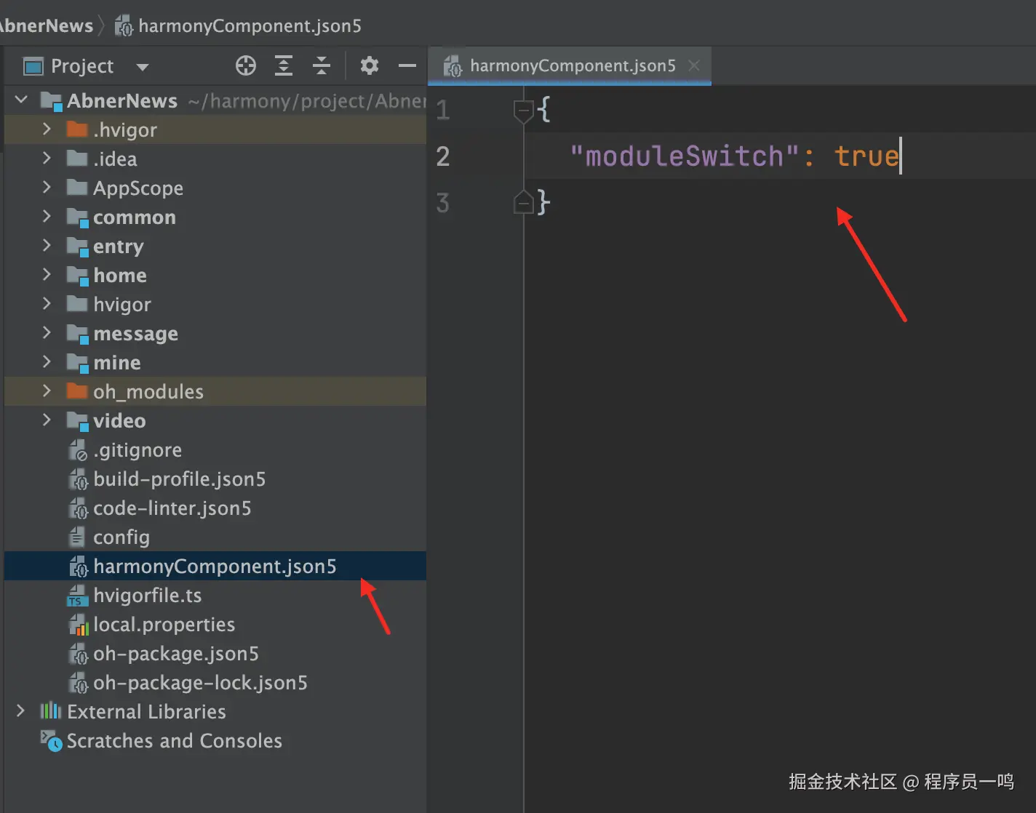The height and width of the screenshot is (813, 1036).
Task: Click the Expand All toolbar icon
Action: (x=284, y=66)
